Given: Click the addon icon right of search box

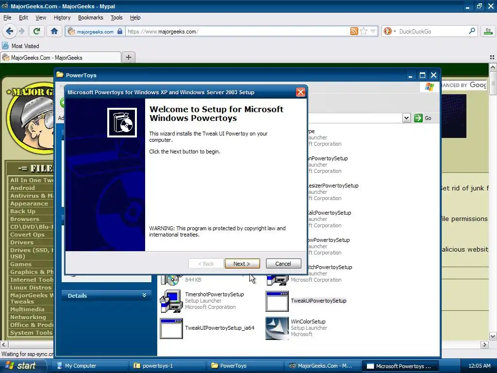Looking at the screenshot, I should 488,31.
